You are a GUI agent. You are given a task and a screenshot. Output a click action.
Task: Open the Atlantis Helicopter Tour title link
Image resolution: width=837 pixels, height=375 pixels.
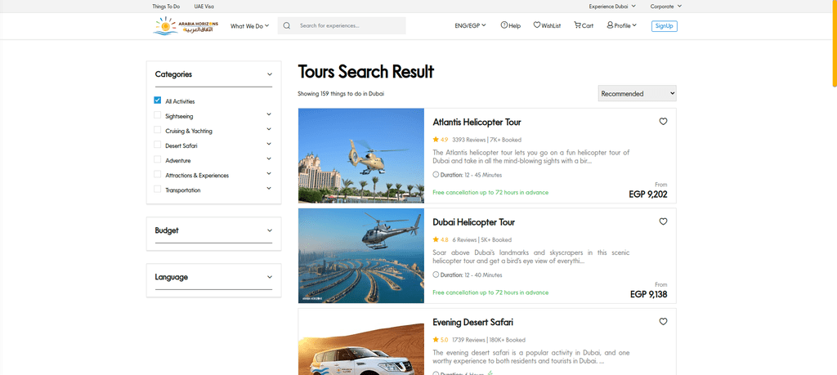pyautogui.click(x=477, y=123)
